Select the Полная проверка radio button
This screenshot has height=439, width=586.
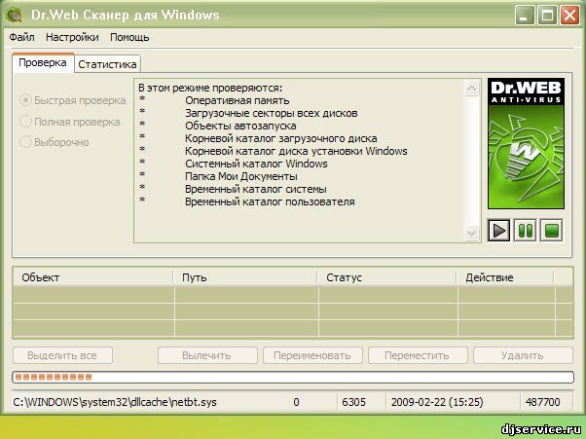point(26,122)
